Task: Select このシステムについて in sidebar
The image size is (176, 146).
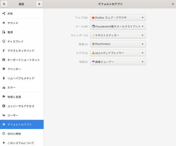Action: 22,143
